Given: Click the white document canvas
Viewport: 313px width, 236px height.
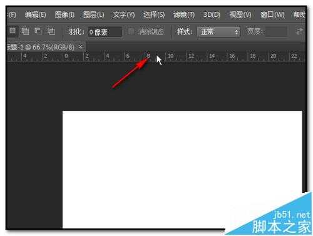Looking at the screenshot, I should [182, 169].
